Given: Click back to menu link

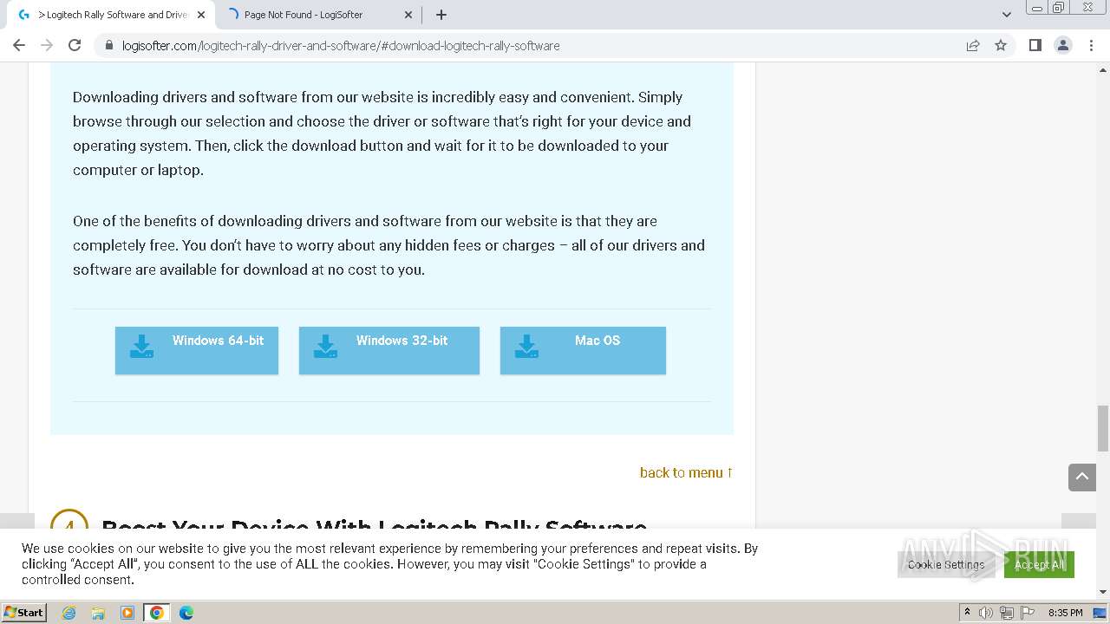Looking at the screenshot, I should point(687,472).
